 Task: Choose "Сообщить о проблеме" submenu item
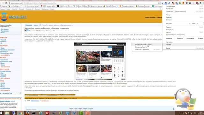click(147, 50)
